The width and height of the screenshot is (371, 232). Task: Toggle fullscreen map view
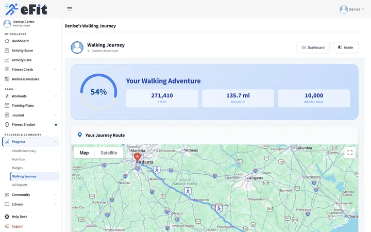(x=350, y=153)
